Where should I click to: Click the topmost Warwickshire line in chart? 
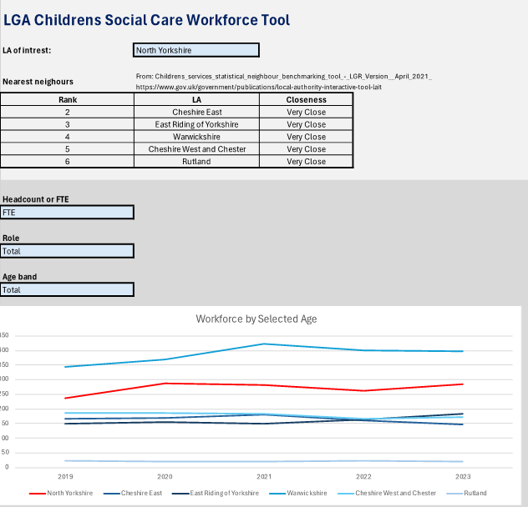[x=264, y=344]
